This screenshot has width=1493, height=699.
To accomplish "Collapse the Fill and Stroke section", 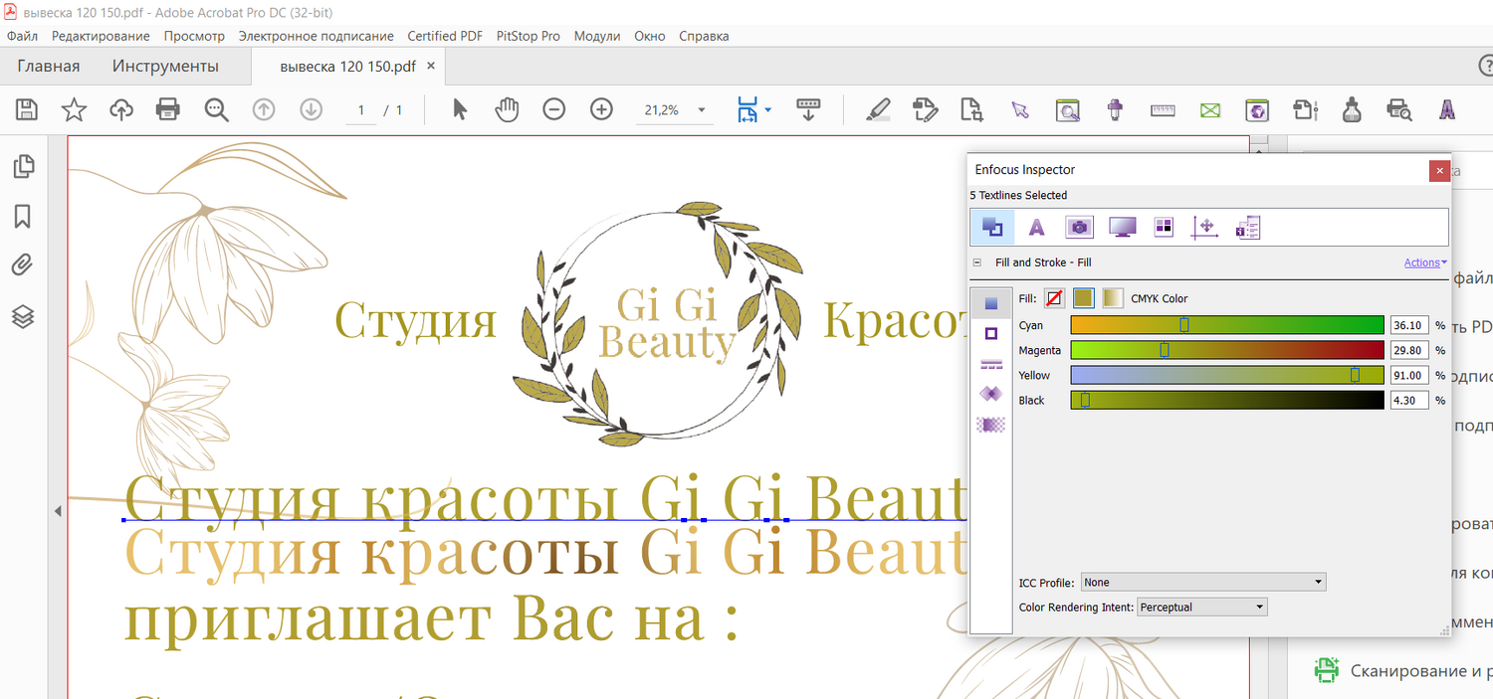I will pos(976,262).
